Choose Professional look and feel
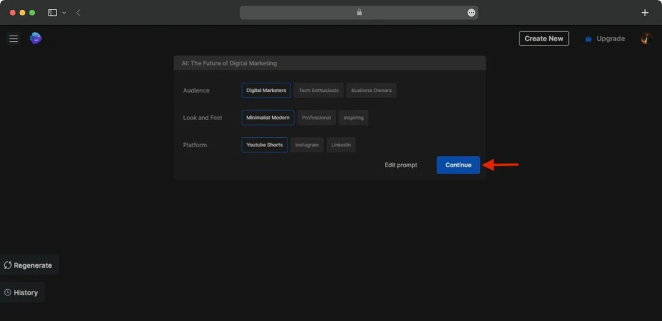Screen dimensions: 662x321 click(316, 118)
